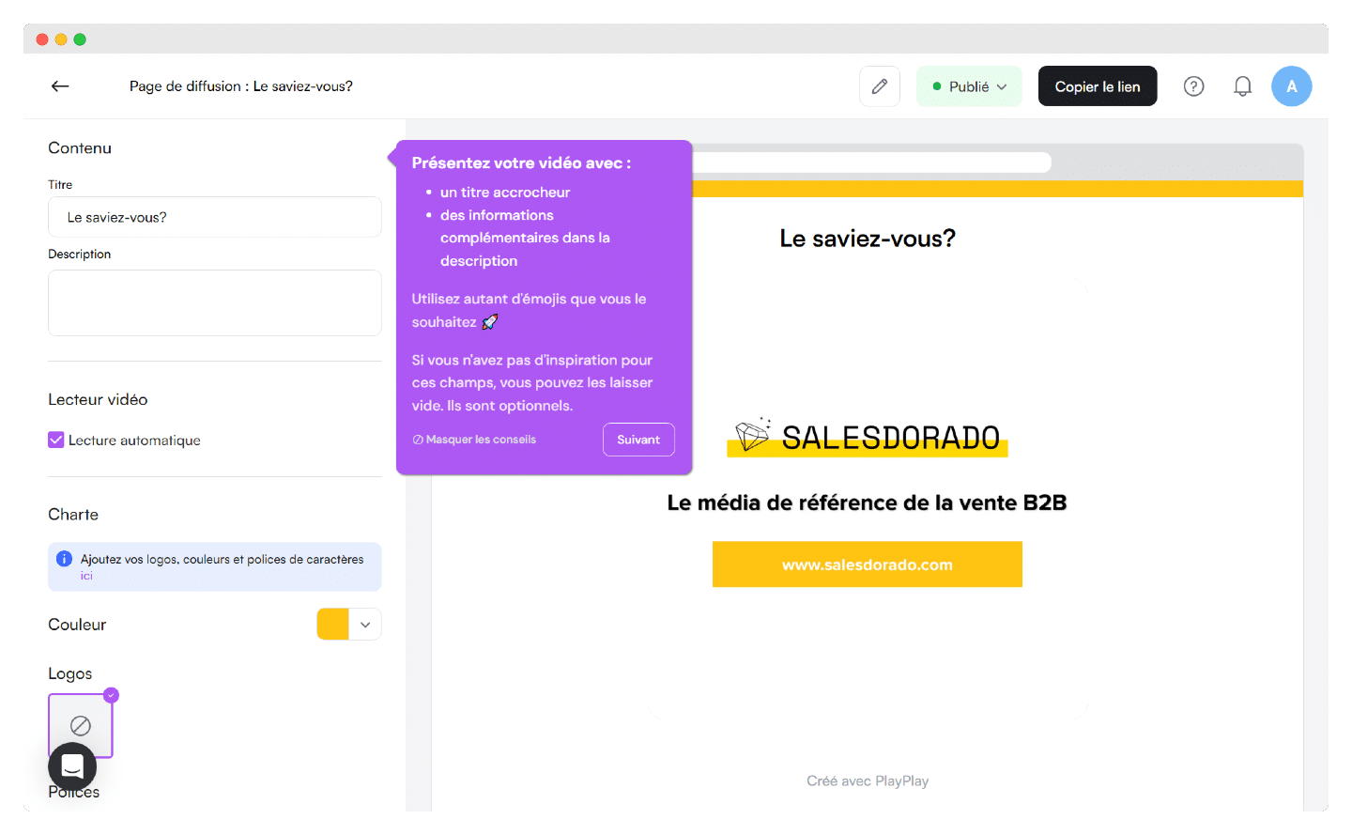
Task: Click 'Le saviez-vous?' preview heading
Action: (x=868, y=239)
